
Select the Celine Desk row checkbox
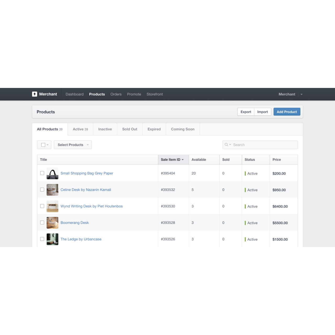(42, 189)
